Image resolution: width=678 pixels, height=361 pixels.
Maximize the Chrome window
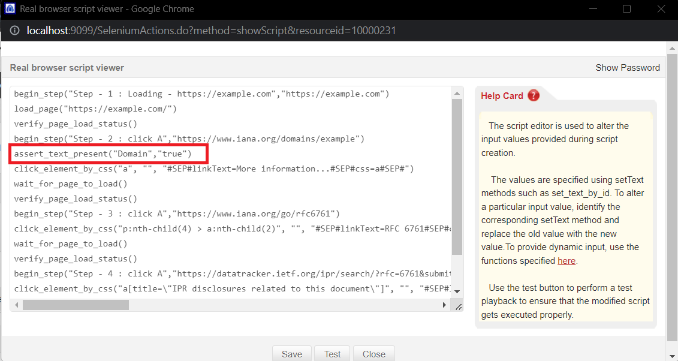(x=626, y=9)
